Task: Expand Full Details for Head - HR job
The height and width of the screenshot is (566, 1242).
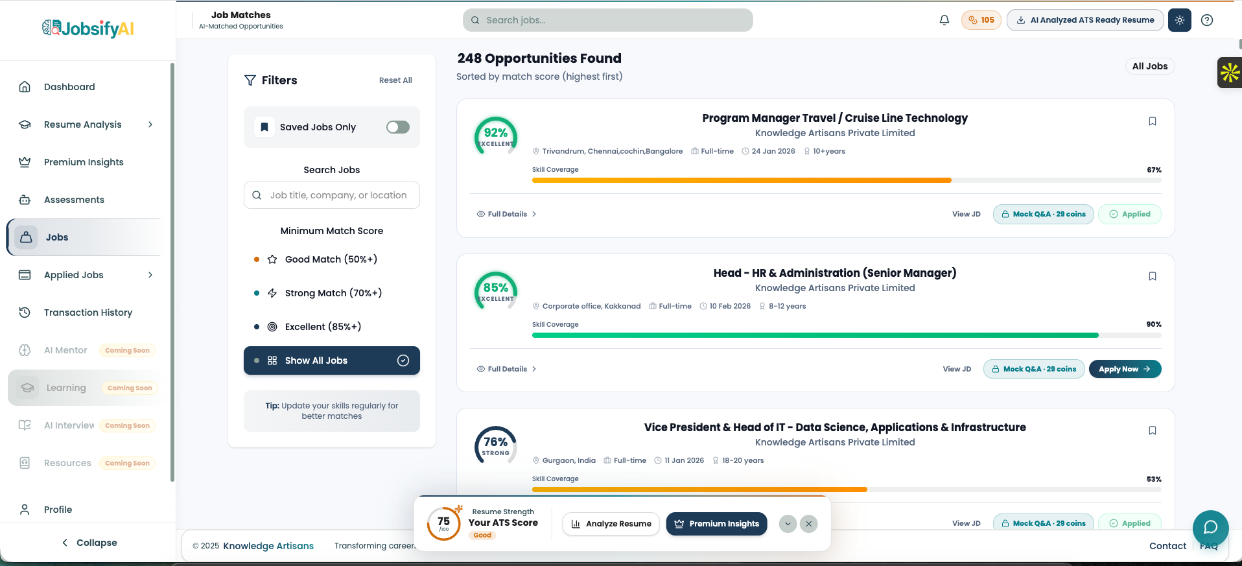Action: click(507, 369)
